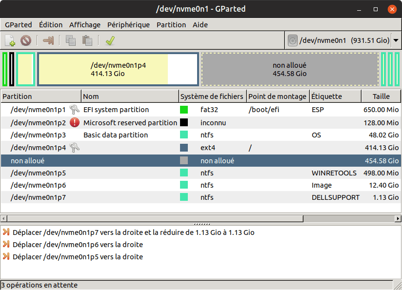Sort by the Partition column header

pos(41,97)
